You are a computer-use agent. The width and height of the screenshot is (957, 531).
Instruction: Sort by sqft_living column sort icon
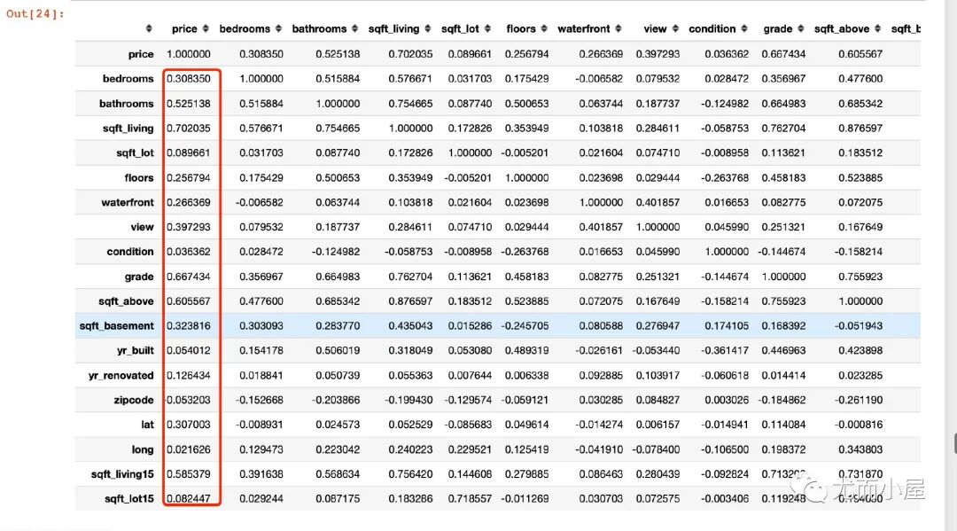(x=428, y=28)
